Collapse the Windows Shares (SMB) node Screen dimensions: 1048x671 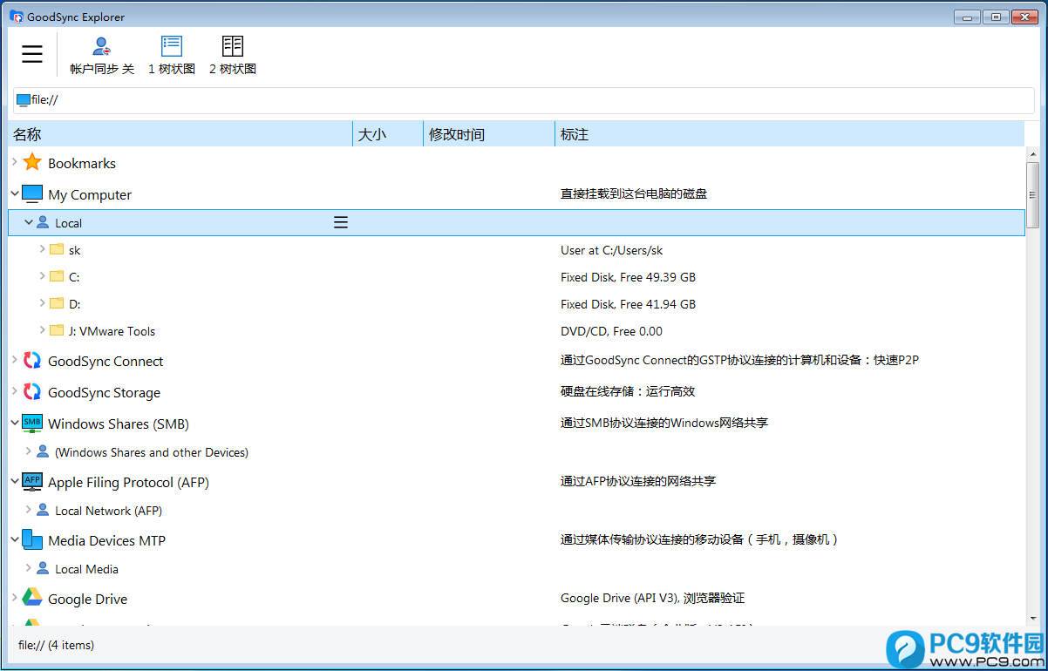[15, 423]
